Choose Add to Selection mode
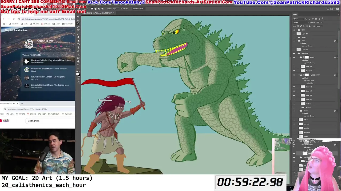This screenshot has height=191, width=341. pos(95,9)
